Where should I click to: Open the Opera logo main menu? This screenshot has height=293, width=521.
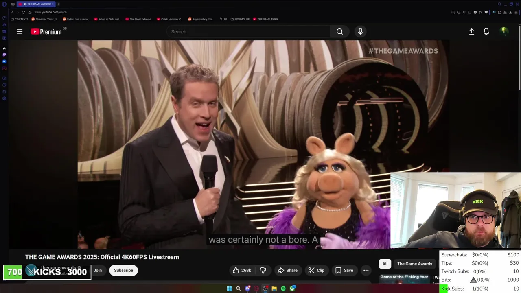[4, 4]
